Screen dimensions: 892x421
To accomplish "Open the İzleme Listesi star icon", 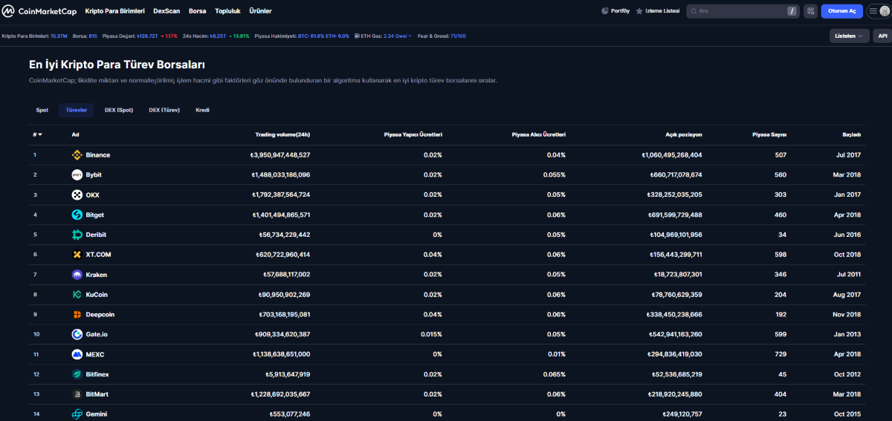I will (x=639, y=11).
